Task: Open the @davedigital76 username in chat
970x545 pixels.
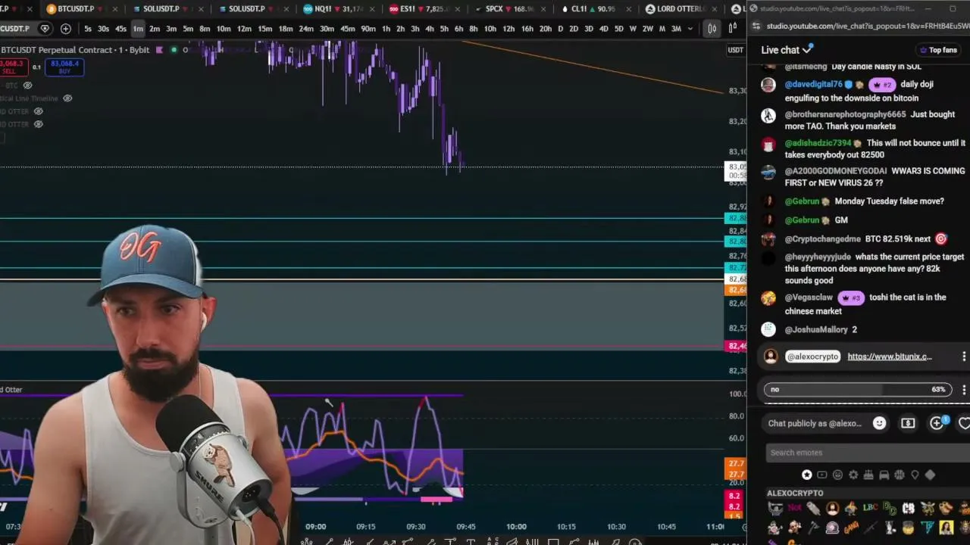Action: tap(814, 85)
